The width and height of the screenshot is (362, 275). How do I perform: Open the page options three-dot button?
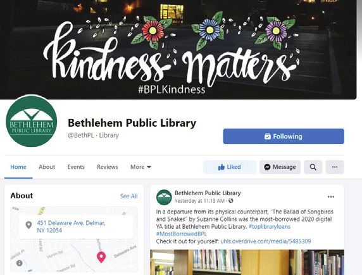coord(335,167)
